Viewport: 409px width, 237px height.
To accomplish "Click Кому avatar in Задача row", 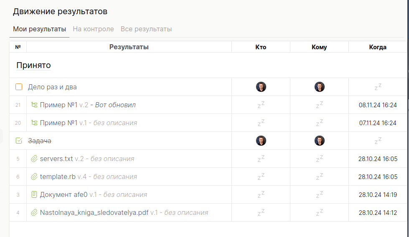I will (319, 141).
